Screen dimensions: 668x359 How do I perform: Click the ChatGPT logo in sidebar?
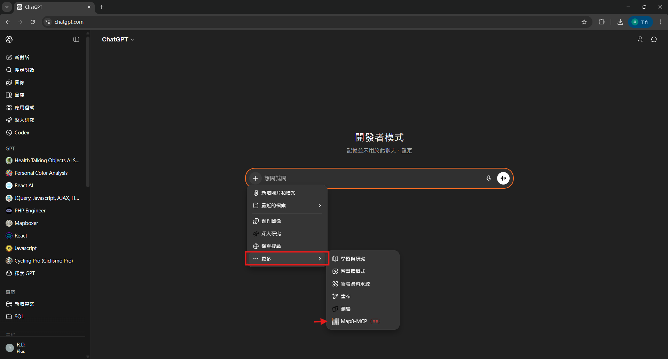[9, 39]
